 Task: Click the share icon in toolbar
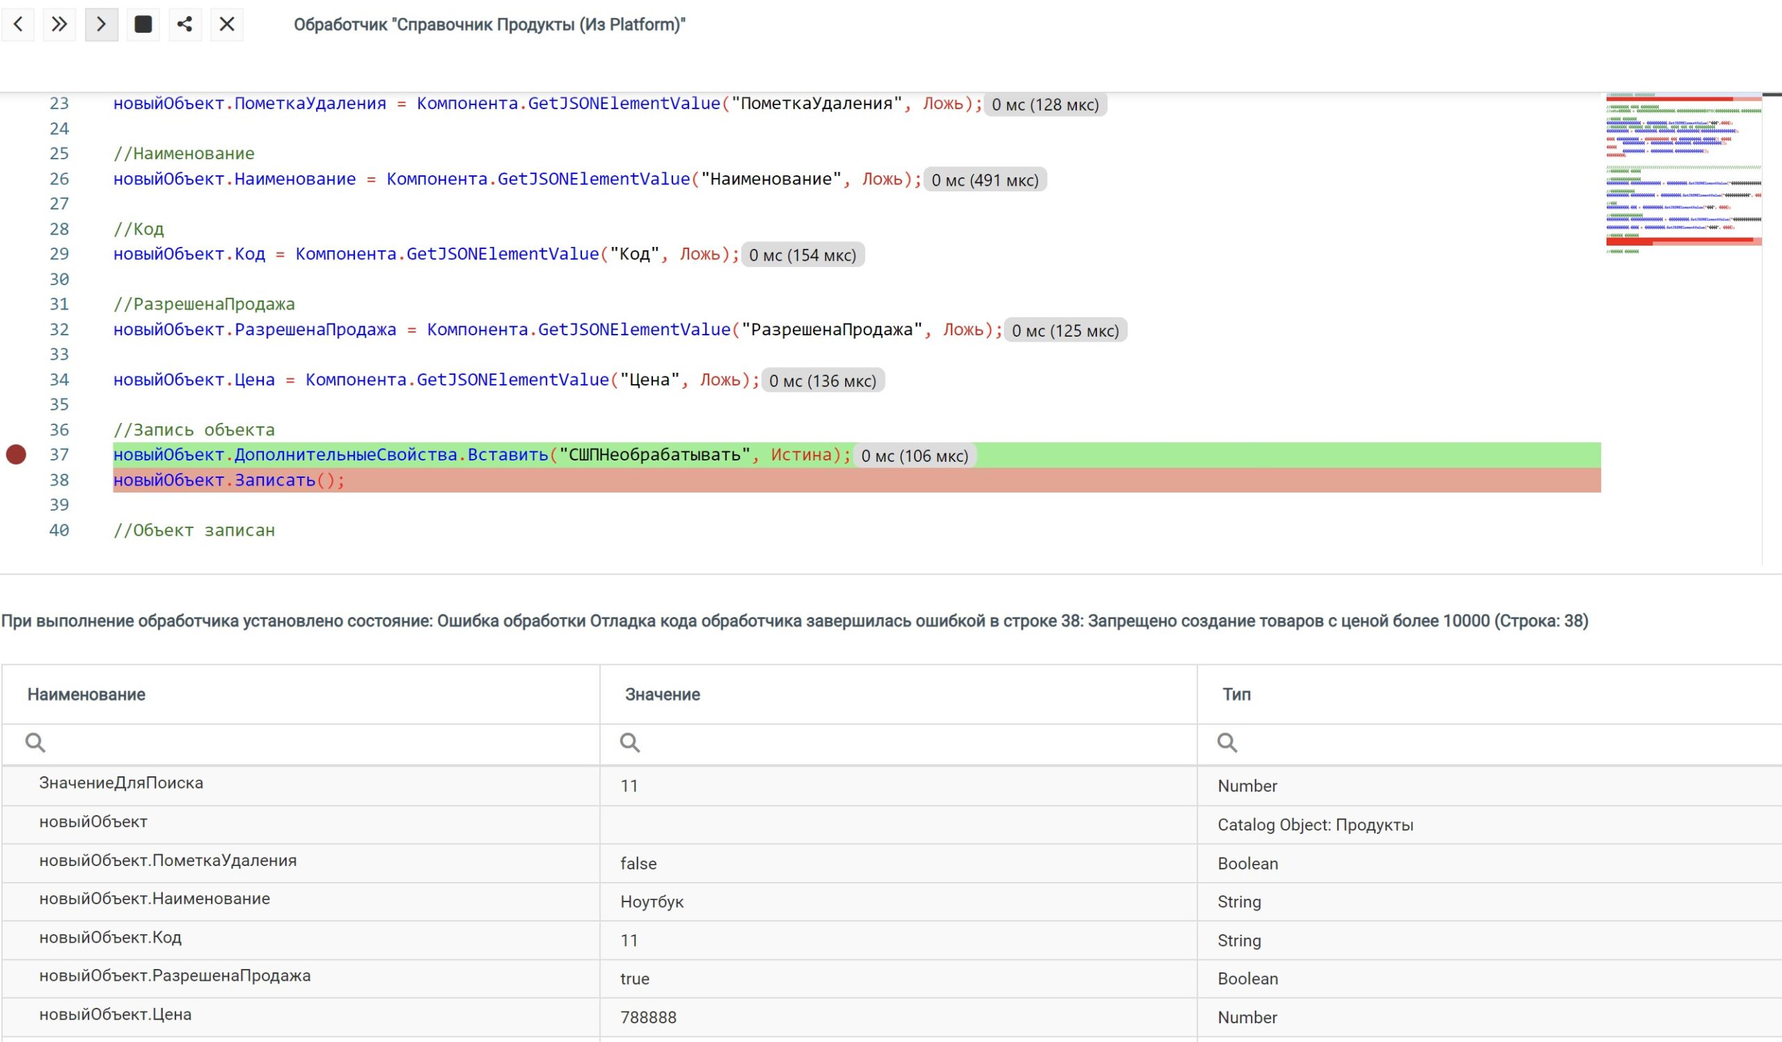coord(184,25)
